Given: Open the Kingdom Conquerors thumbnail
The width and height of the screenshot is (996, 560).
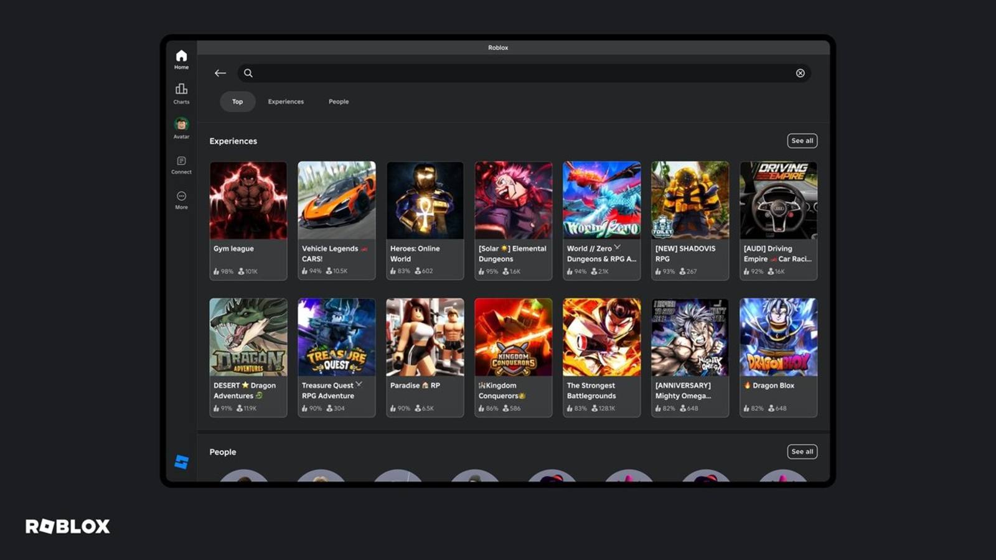Looking at the screenshot, I should [514, 337].
